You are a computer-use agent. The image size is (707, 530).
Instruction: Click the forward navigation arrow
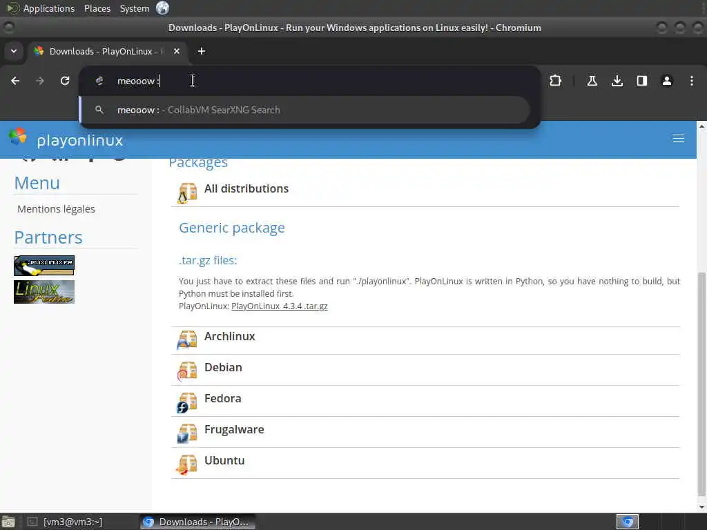[x=39, y=81]
